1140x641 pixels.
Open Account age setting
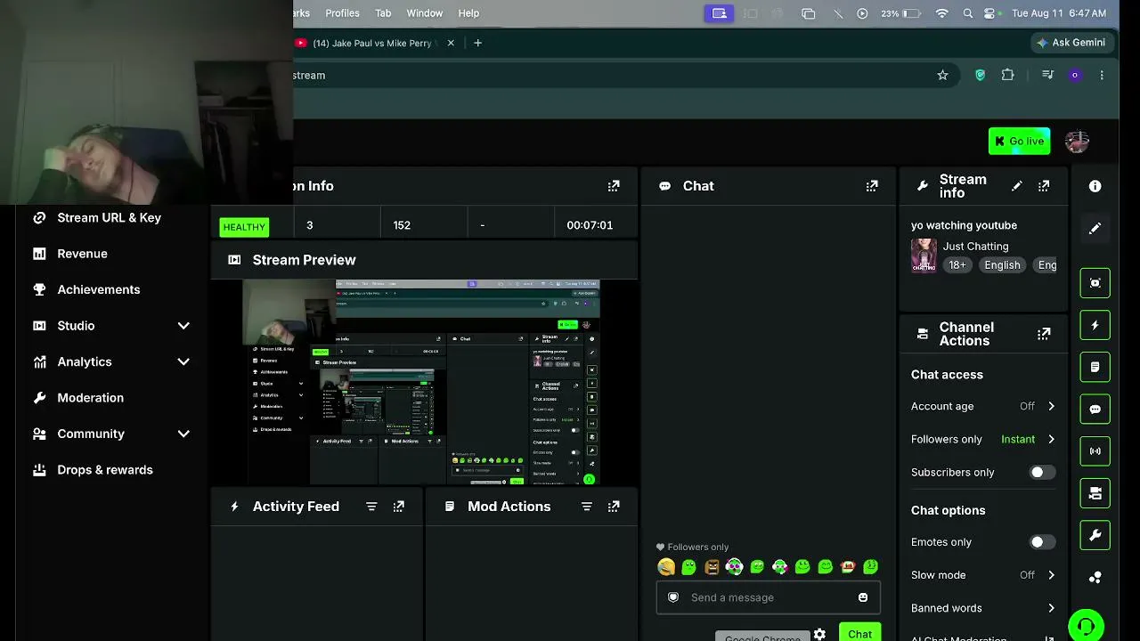coord(983,406)
